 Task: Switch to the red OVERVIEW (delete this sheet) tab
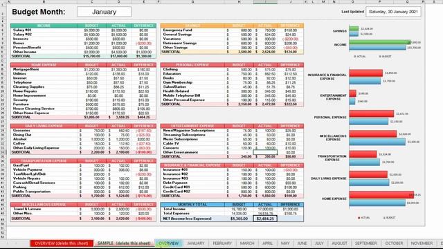pyautogui.click(x=62, y=243)
